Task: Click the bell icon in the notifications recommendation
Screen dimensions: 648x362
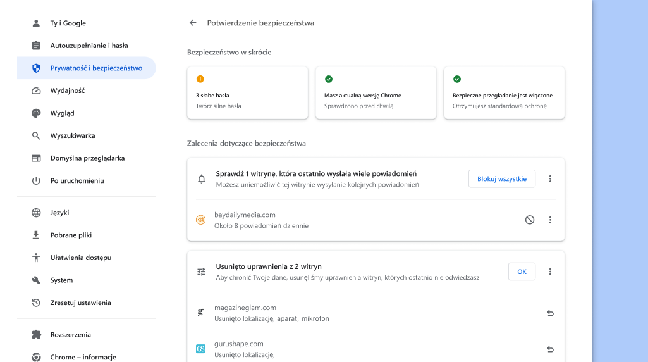Action: (201, 179)
